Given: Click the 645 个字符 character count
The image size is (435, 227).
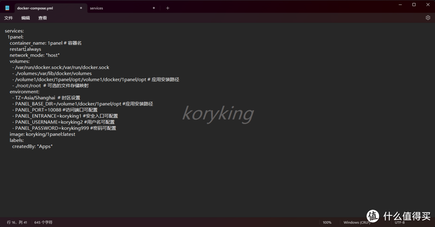Looking at the screenshot, I should (43, 222).
